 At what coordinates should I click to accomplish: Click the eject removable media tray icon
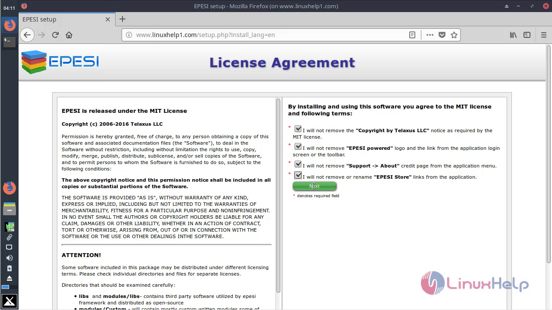tap(9, 279)
